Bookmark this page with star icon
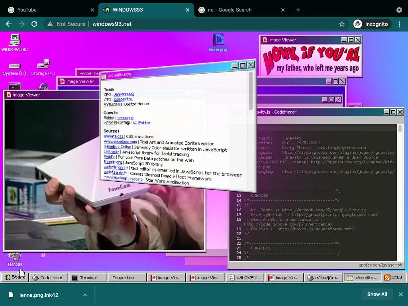This screenshot has height=306, width=408. click(341, 24)
